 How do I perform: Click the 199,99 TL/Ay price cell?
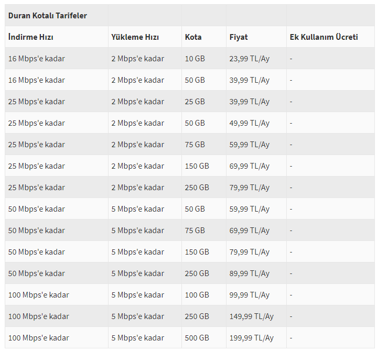point(252,338)
